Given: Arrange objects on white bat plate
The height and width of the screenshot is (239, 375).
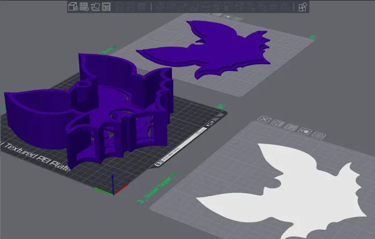Looking at the screenshot, I should (x=290, y=126).
